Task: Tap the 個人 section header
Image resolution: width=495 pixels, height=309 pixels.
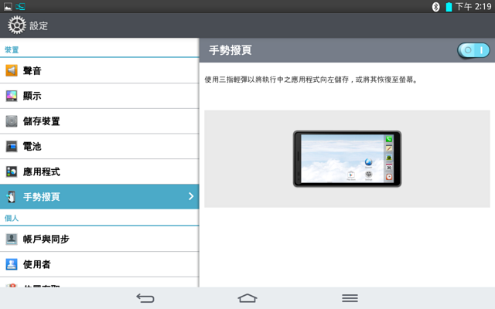Action: (x=12, y=218)
